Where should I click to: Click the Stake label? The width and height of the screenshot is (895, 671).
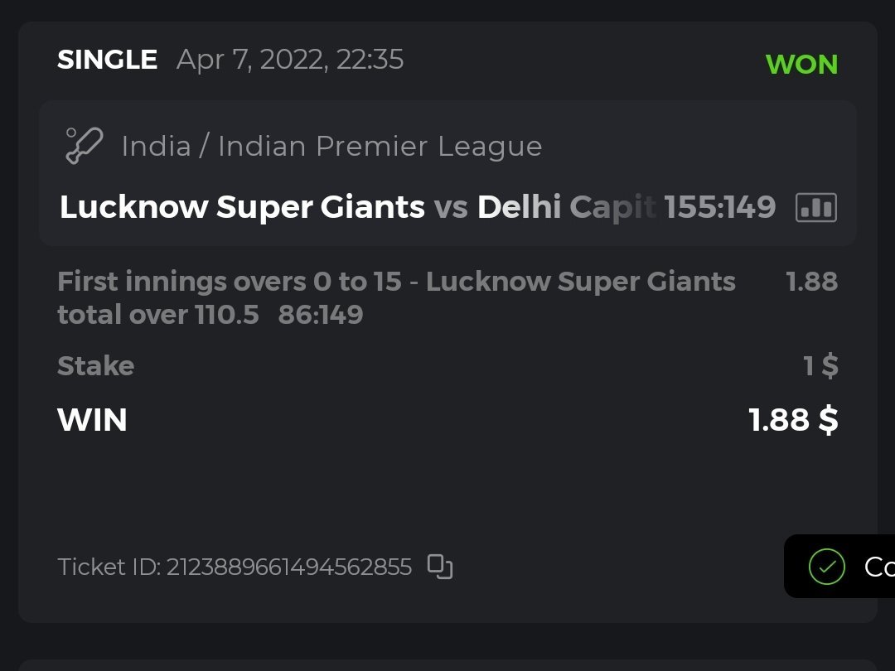[95, 366]
